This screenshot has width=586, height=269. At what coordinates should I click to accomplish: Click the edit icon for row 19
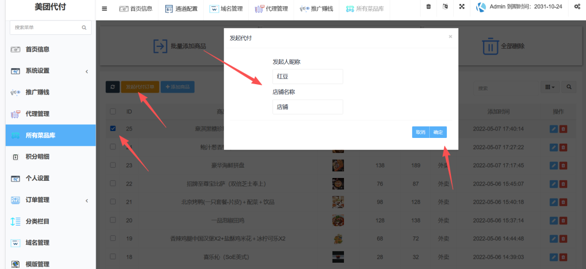[x=553, y=238]
